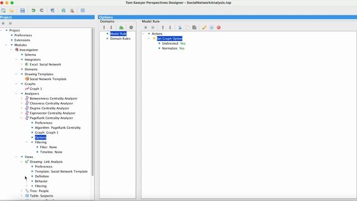Move domain up in Domains toolbar
This screenshot has height=201, width=357.
[104, 27]
